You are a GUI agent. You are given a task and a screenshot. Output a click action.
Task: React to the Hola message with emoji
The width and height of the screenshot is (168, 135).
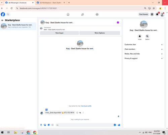[x=77, y=113]
